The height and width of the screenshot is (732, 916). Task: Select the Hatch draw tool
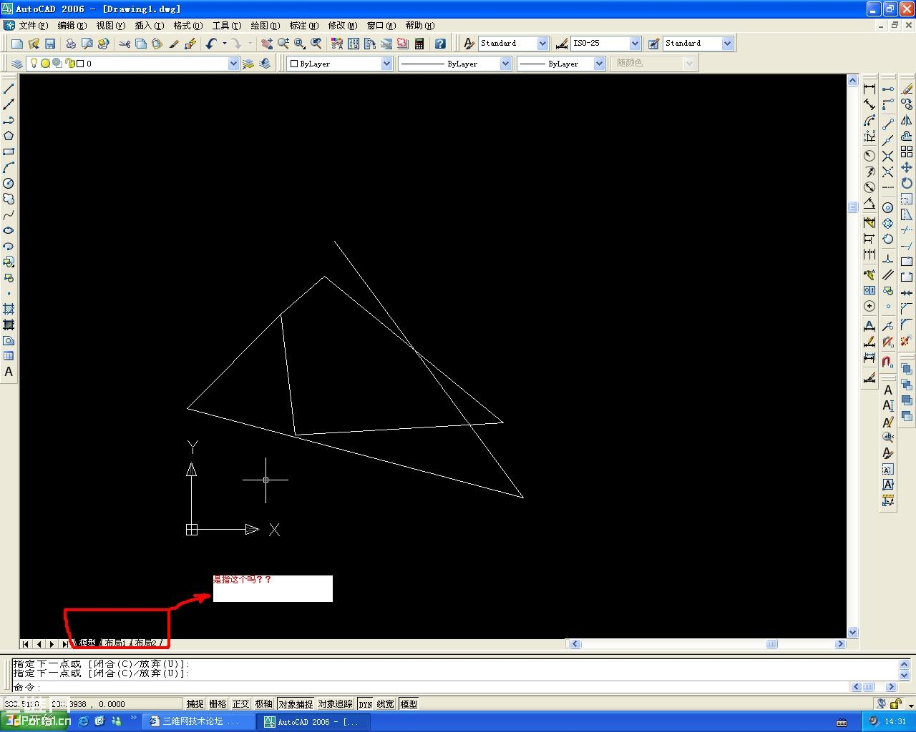(9, 309)
